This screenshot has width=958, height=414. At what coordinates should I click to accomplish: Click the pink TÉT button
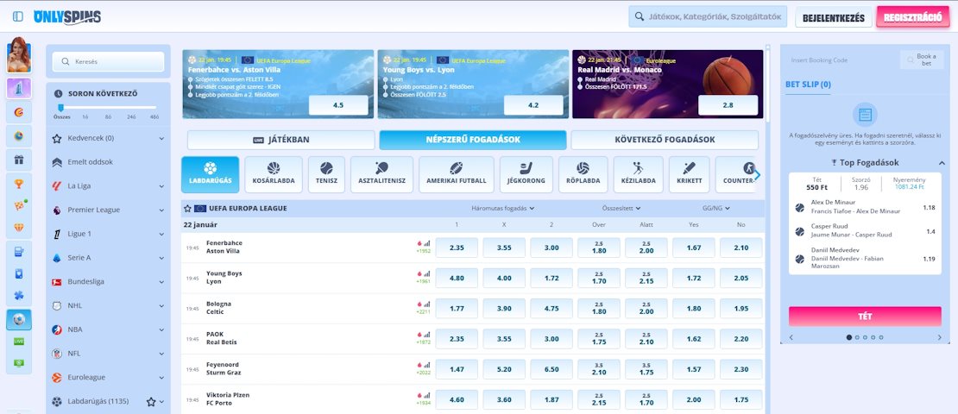click(x=865, y=317)
